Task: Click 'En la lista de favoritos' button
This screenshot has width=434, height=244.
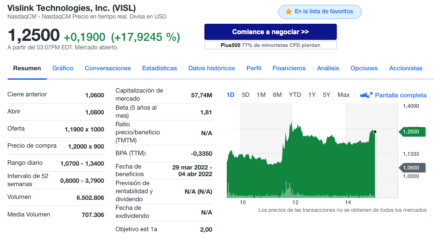Action: coord(320,12)
